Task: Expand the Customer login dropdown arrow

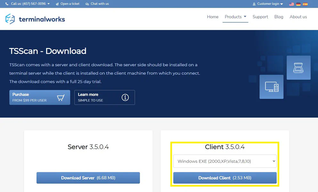Action: (281, 4)
